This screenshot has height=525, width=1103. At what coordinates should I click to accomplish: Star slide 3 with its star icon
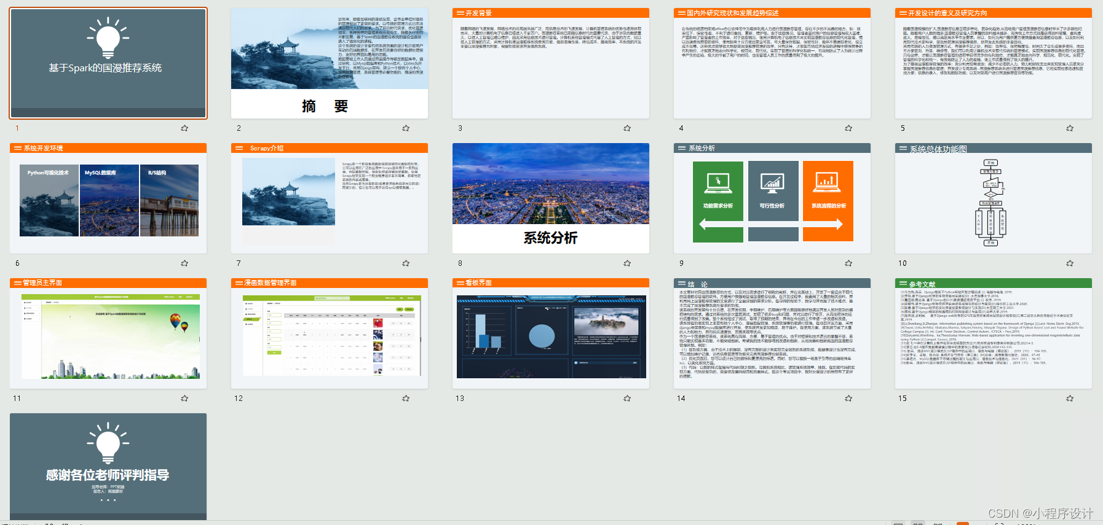(x=627, y=128)
